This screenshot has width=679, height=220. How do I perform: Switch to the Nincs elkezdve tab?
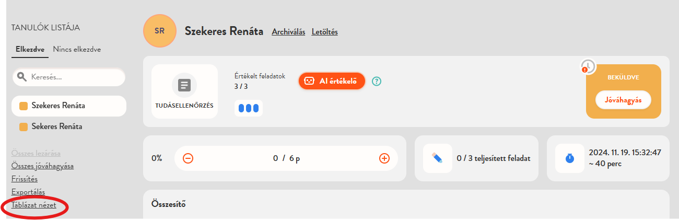(77, 50)
